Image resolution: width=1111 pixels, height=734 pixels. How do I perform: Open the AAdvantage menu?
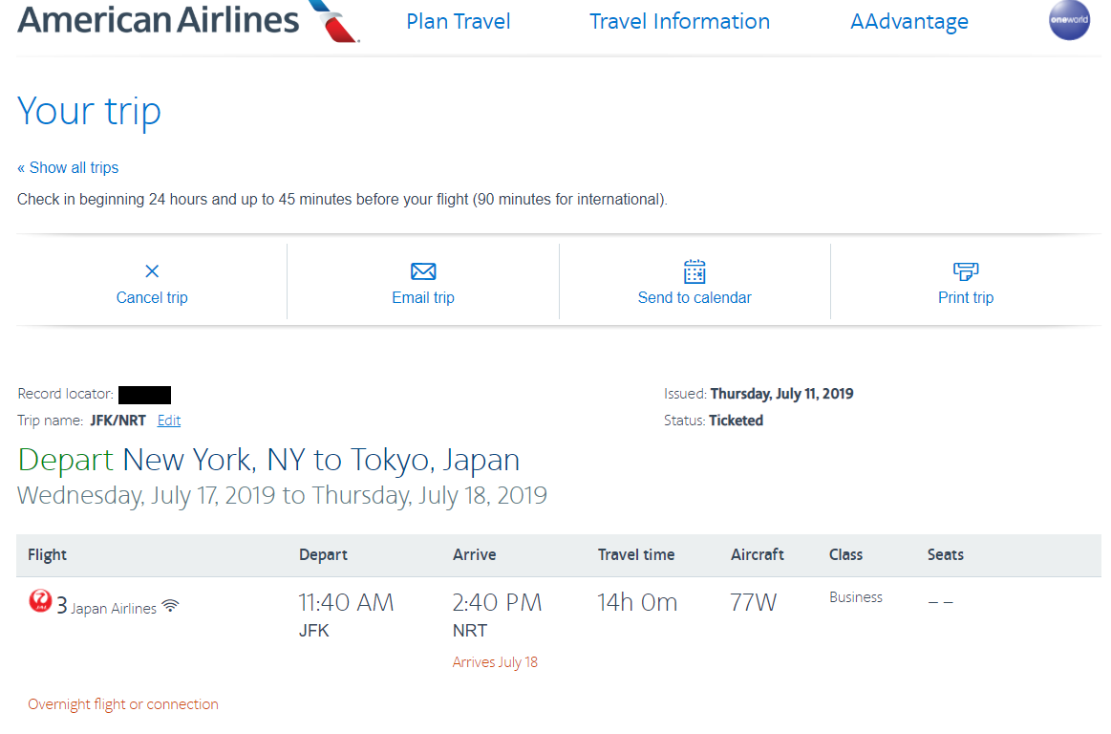[908, 21]
